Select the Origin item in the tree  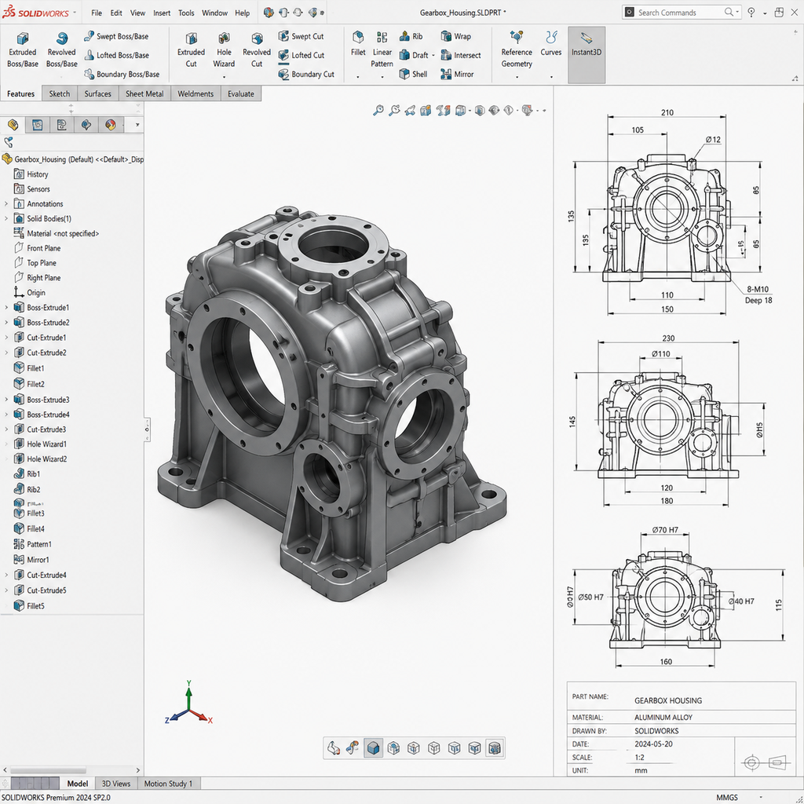coord(29,292)
